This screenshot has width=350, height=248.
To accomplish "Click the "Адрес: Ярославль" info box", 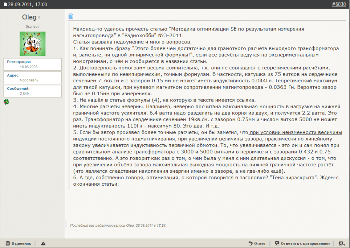I will [x=32, y=78].
